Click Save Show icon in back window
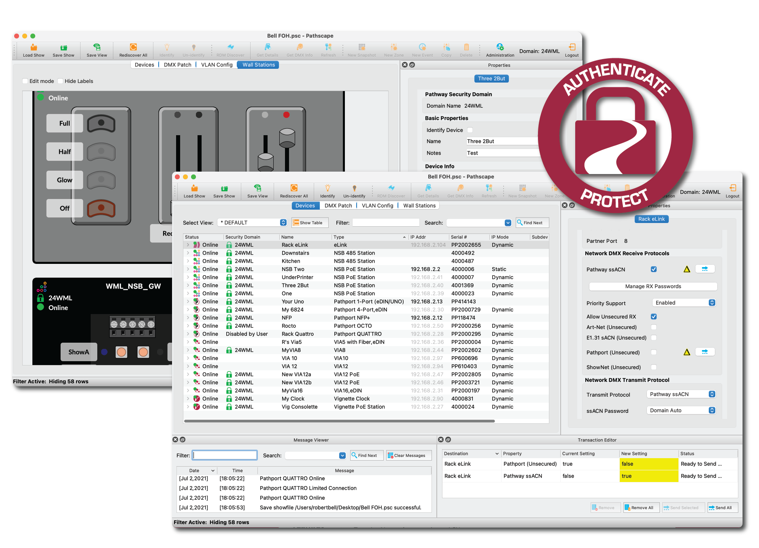 tap(64, 48)
